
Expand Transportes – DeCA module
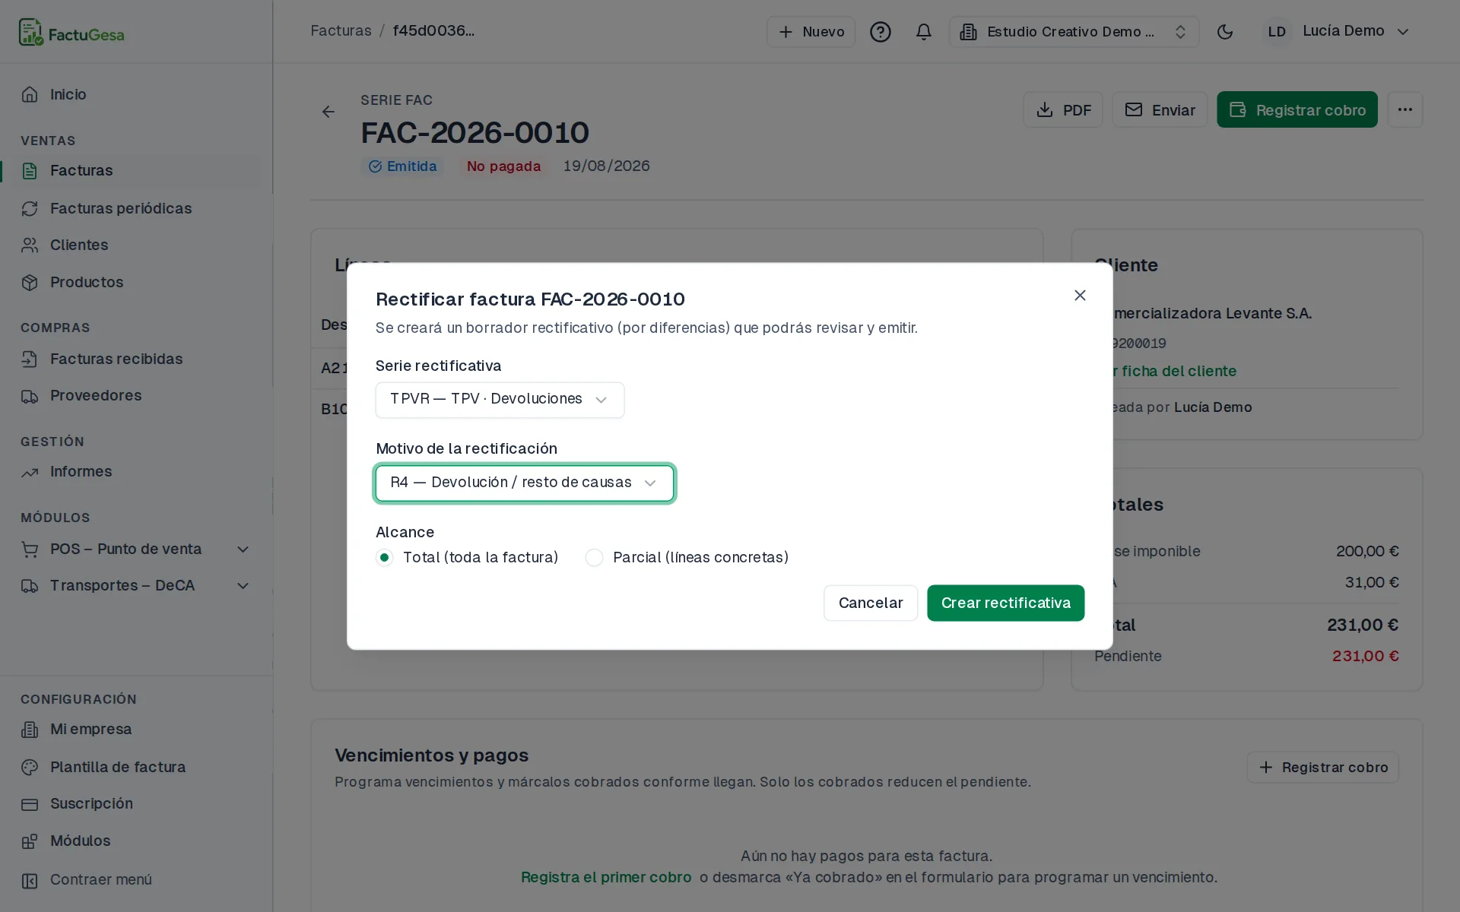tap(136, 585)
